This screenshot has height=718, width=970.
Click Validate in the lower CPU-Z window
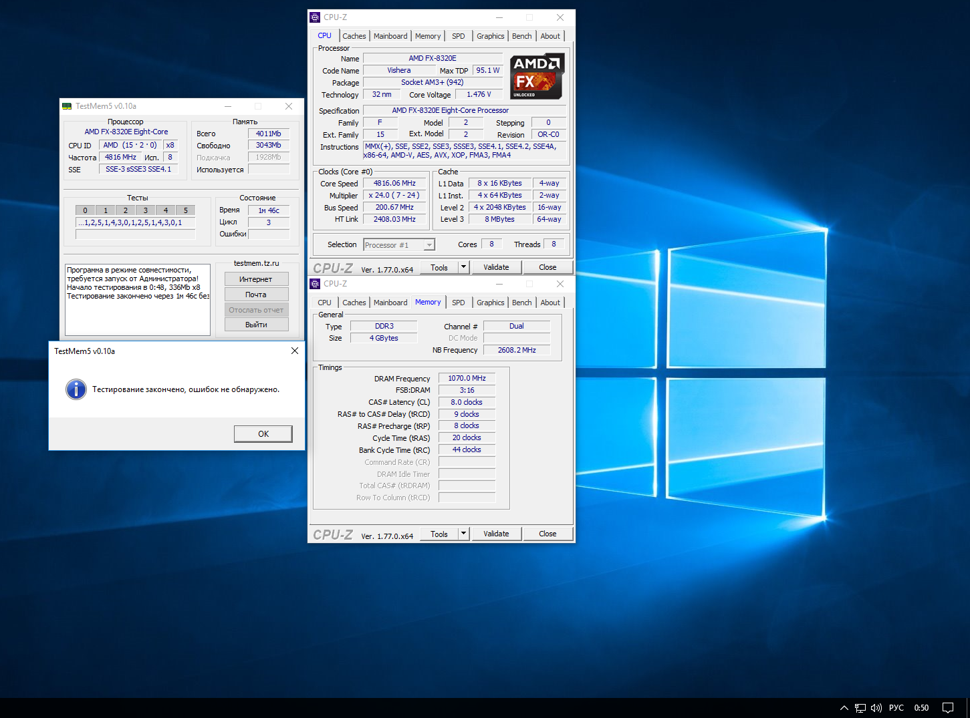click(496, 534)
